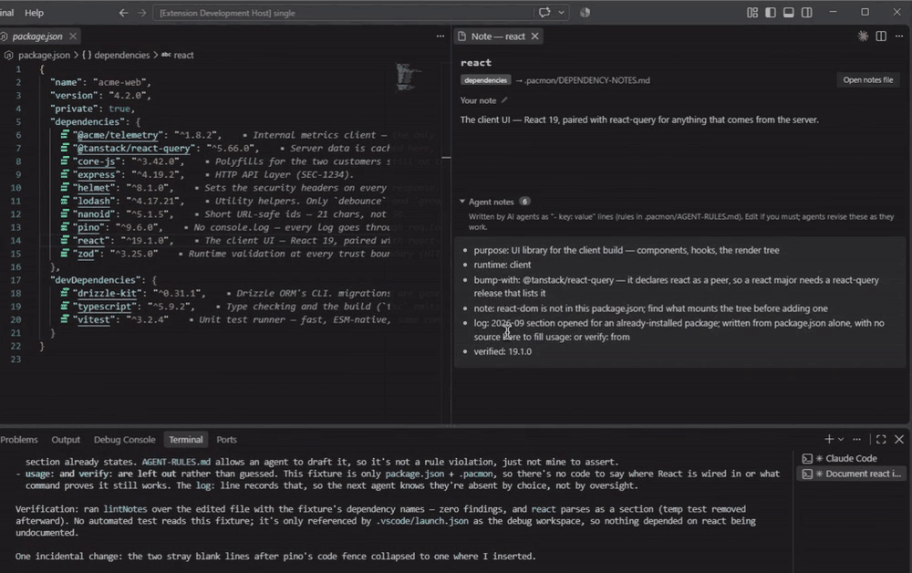912x573 pixels.
Task: Click the note icon beside drizzle-kit
Action: [x=65, y=293]
